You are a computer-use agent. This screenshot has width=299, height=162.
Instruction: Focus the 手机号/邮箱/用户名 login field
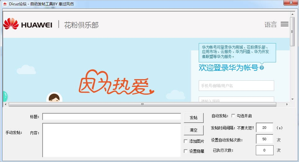(x=236, y=86)
